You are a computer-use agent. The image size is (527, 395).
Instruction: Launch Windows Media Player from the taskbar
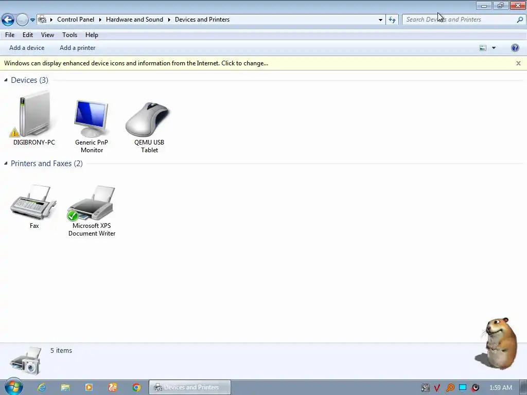pos(89,387)
